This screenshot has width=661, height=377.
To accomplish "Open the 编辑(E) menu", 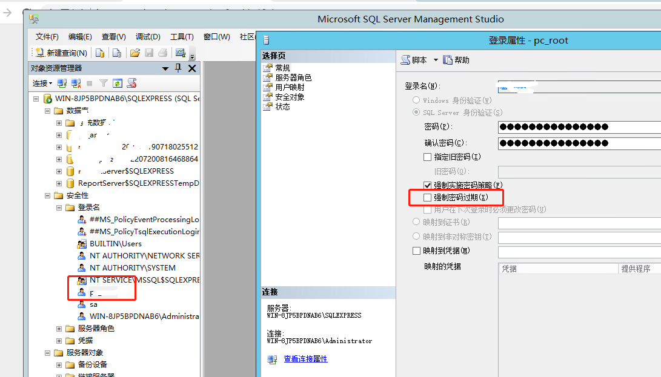I will tap(80, 37).
